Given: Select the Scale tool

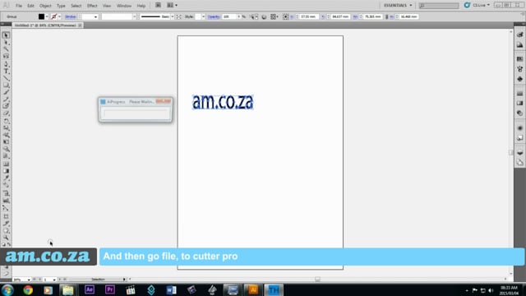Looking at the screenshot, I should [x=6, y=128].
